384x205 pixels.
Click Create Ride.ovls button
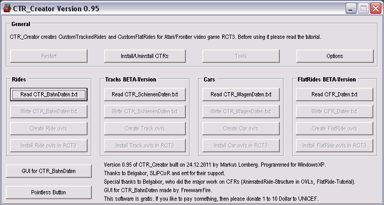pos(49,129)
